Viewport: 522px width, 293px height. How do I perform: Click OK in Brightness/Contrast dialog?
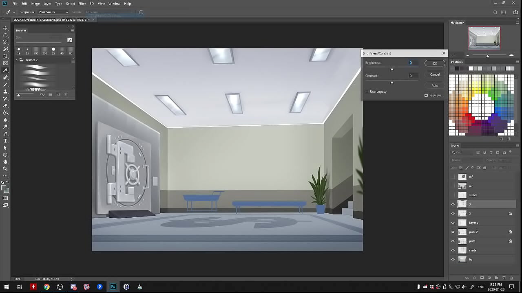point(435,63)
